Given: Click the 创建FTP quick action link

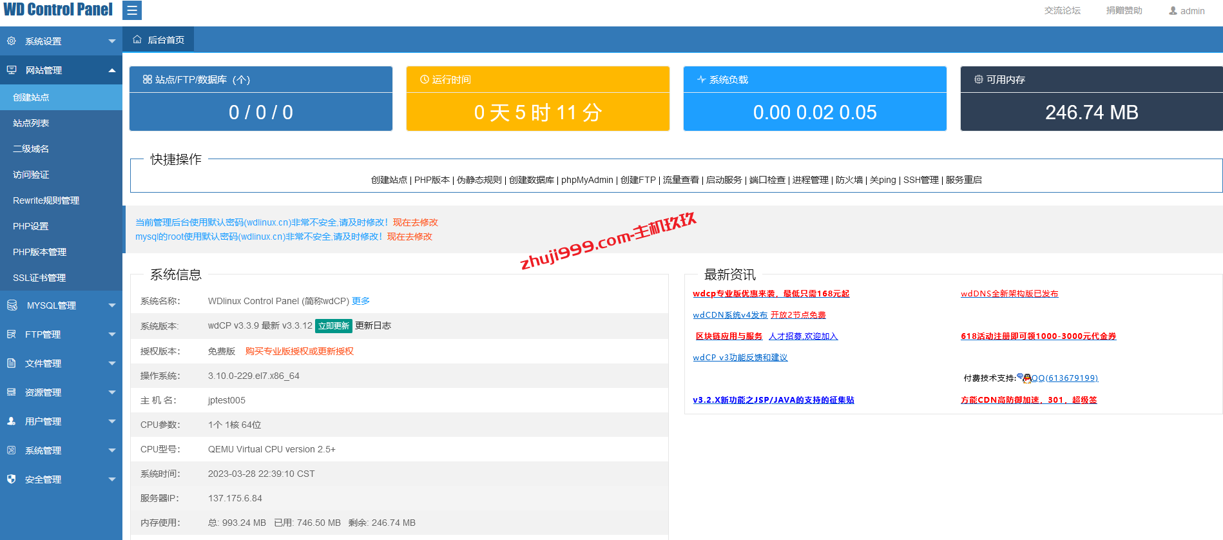Looking at the screenshot, I should (x=638, y=180).
